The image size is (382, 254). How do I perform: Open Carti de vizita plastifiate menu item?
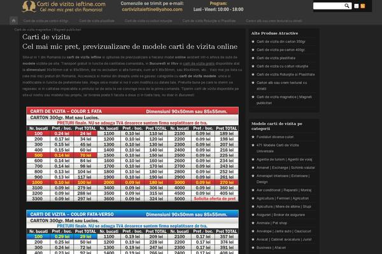click(x=97, y=21)
